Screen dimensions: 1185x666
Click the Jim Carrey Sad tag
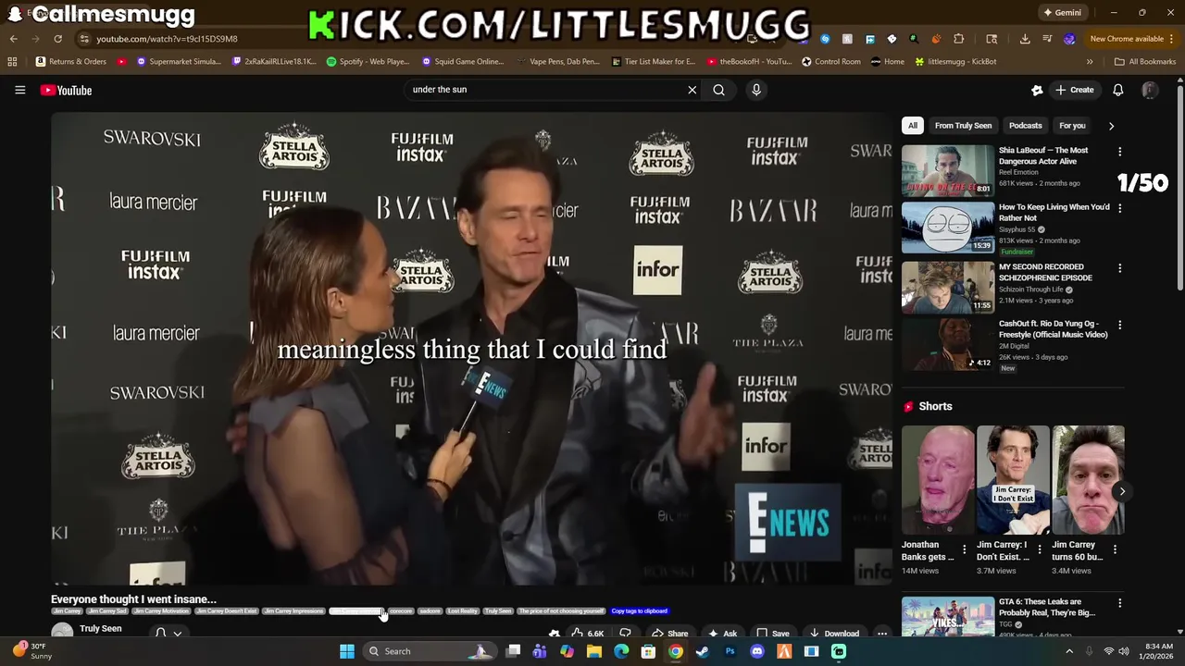coord(107,611)
